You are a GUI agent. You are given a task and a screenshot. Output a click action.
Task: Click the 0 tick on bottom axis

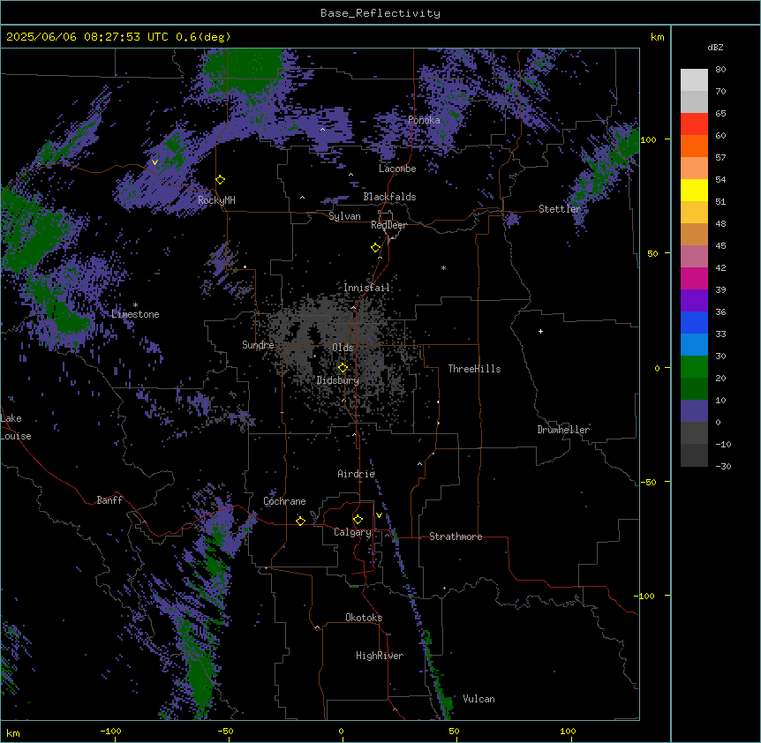click(x=341, y=731)
